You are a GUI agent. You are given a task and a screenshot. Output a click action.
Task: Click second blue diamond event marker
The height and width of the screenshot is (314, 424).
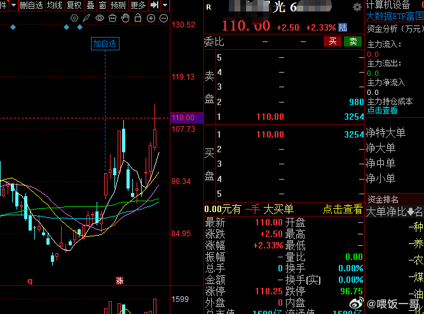pos(66,27)
